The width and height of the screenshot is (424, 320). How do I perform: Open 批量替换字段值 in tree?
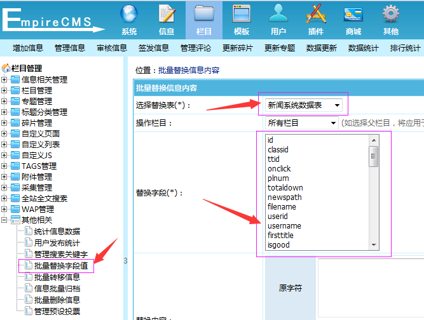(x=61, y=266)
